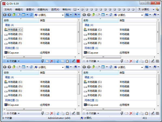162x122 pixels.
Task: Switch to the single-pane layout button
Action: [x=133, y=9]
